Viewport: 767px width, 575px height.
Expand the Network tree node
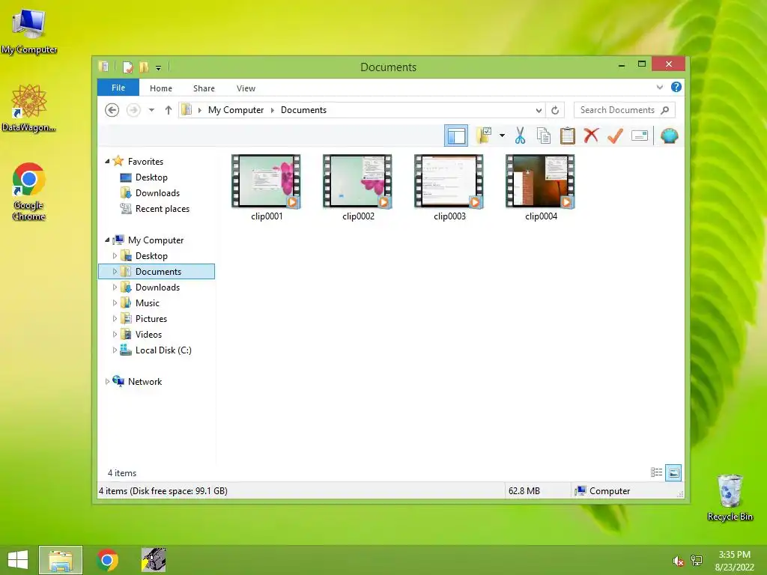click(107, 381)
